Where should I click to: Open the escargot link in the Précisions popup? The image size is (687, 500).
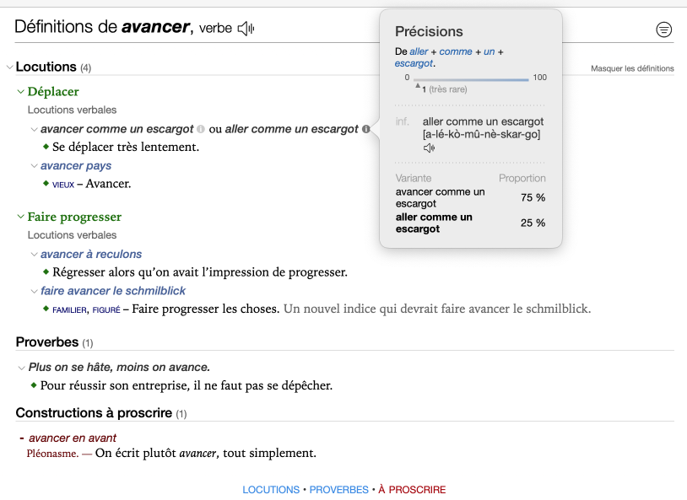(414, 63)
